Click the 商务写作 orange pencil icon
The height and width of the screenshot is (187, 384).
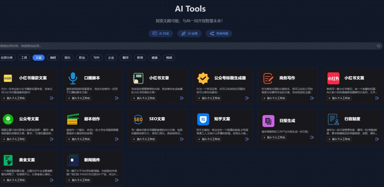[268, 78]
